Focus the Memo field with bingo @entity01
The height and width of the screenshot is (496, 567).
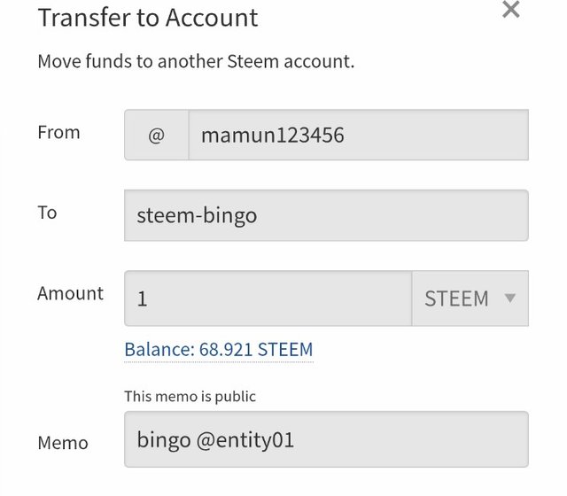[x=326, y=438]
